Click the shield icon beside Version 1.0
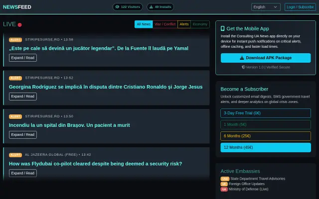 [x=243, y=67]
